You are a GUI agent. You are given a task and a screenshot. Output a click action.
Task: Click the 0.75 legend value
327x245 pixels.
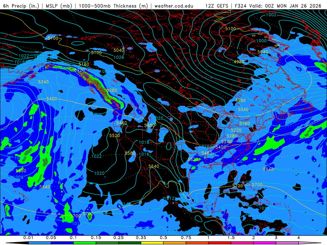coord(186,238)
